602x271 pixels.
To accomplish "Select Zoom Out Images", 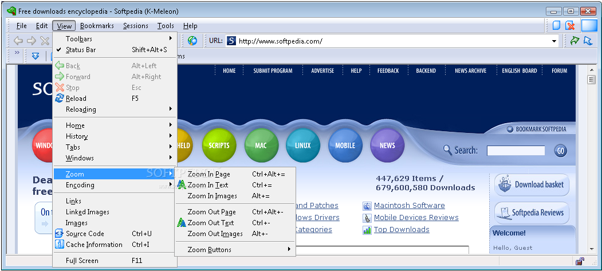I will tap(235, 233).
